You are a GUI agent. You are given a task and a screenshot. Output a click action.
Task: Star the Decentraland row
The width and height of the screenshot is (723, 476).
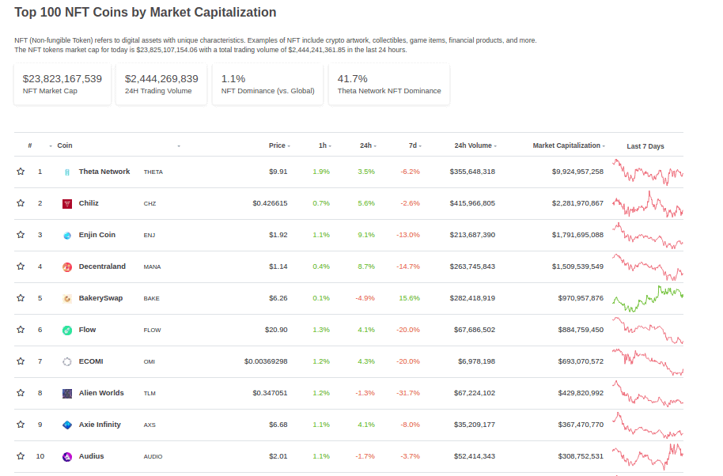coord(21,266)
